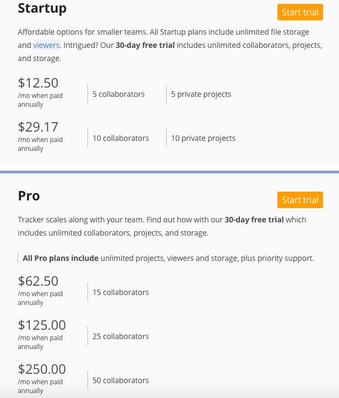Screen dimensions: 339x398
Task: Click Start trial in the Pro section
Action: click(300, 200)
